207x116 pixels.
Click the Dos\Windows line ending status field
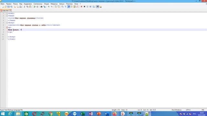click(x=177, y=110)
